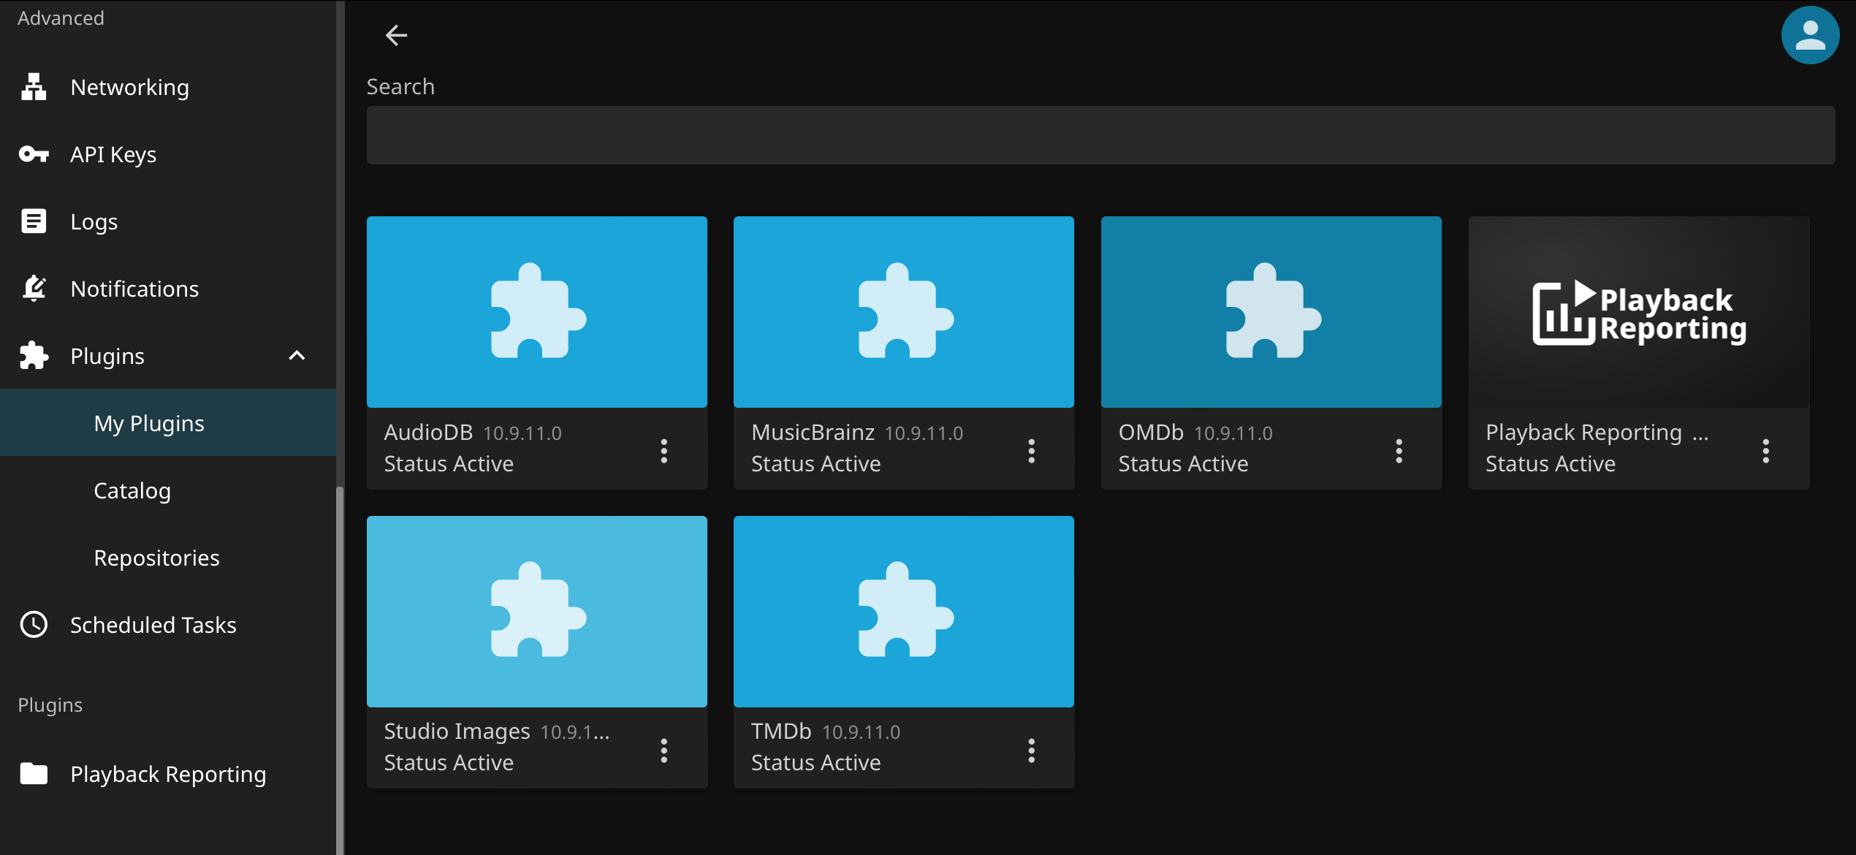Click the back arrow icon
Image resolution: width=1856 pixels, height=855 pixels.
click(x=396, y=35)
